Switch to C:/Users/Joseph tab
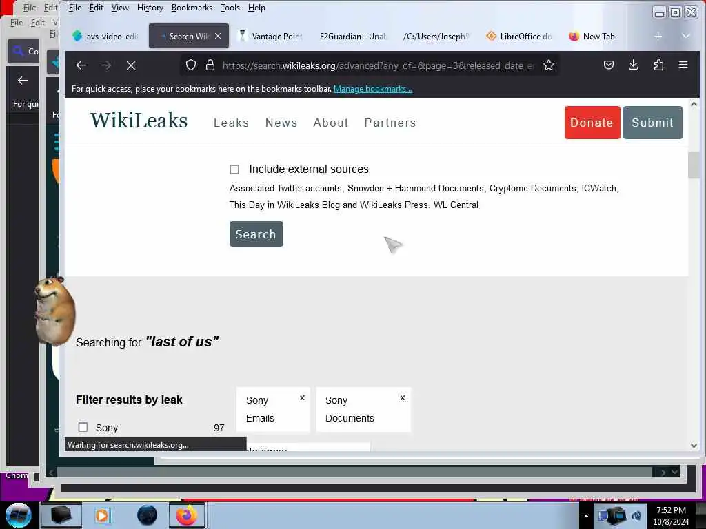Image resolution: width=706 pixels, height=529 pixels. 436,36
